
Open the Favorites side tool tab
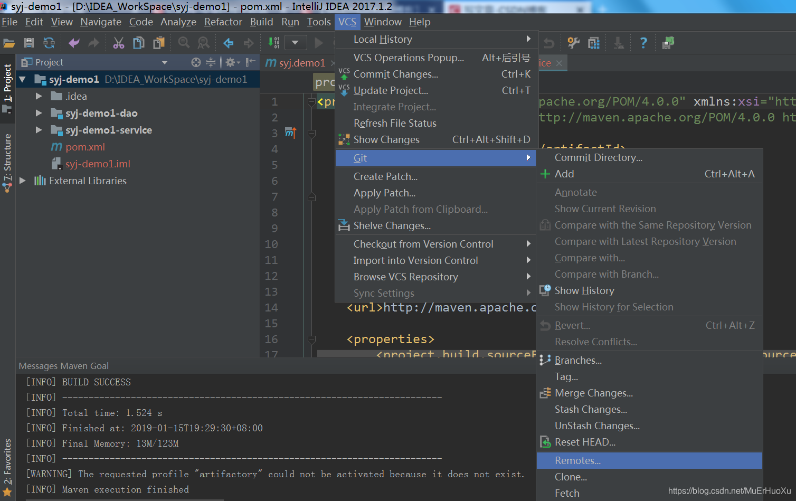click(x=7, y=467)
